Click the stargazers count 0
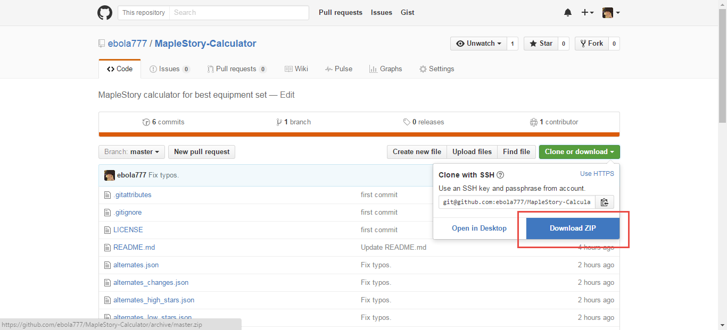 click(x=564, y=44)
